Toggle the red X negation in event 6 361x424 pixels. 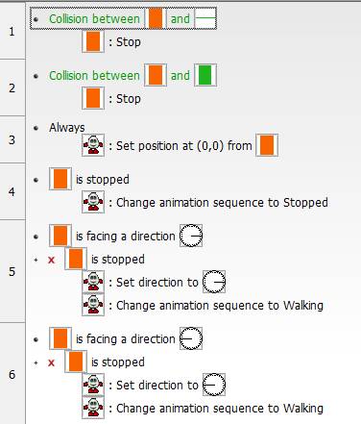click(51, 362)
